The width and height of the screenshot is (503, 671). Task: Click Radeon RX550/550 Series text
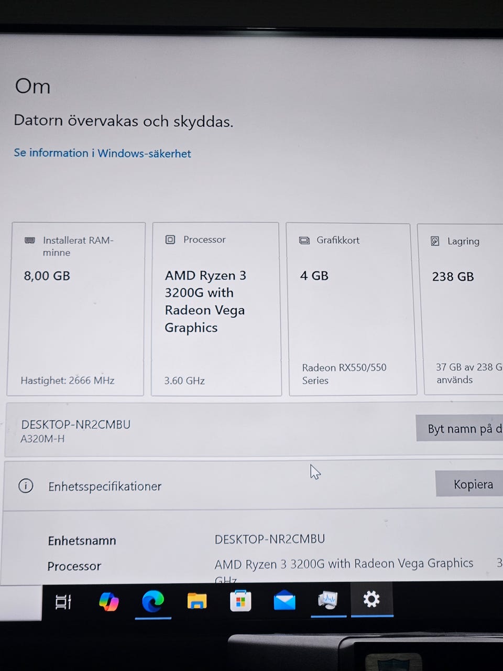point(344,374)
